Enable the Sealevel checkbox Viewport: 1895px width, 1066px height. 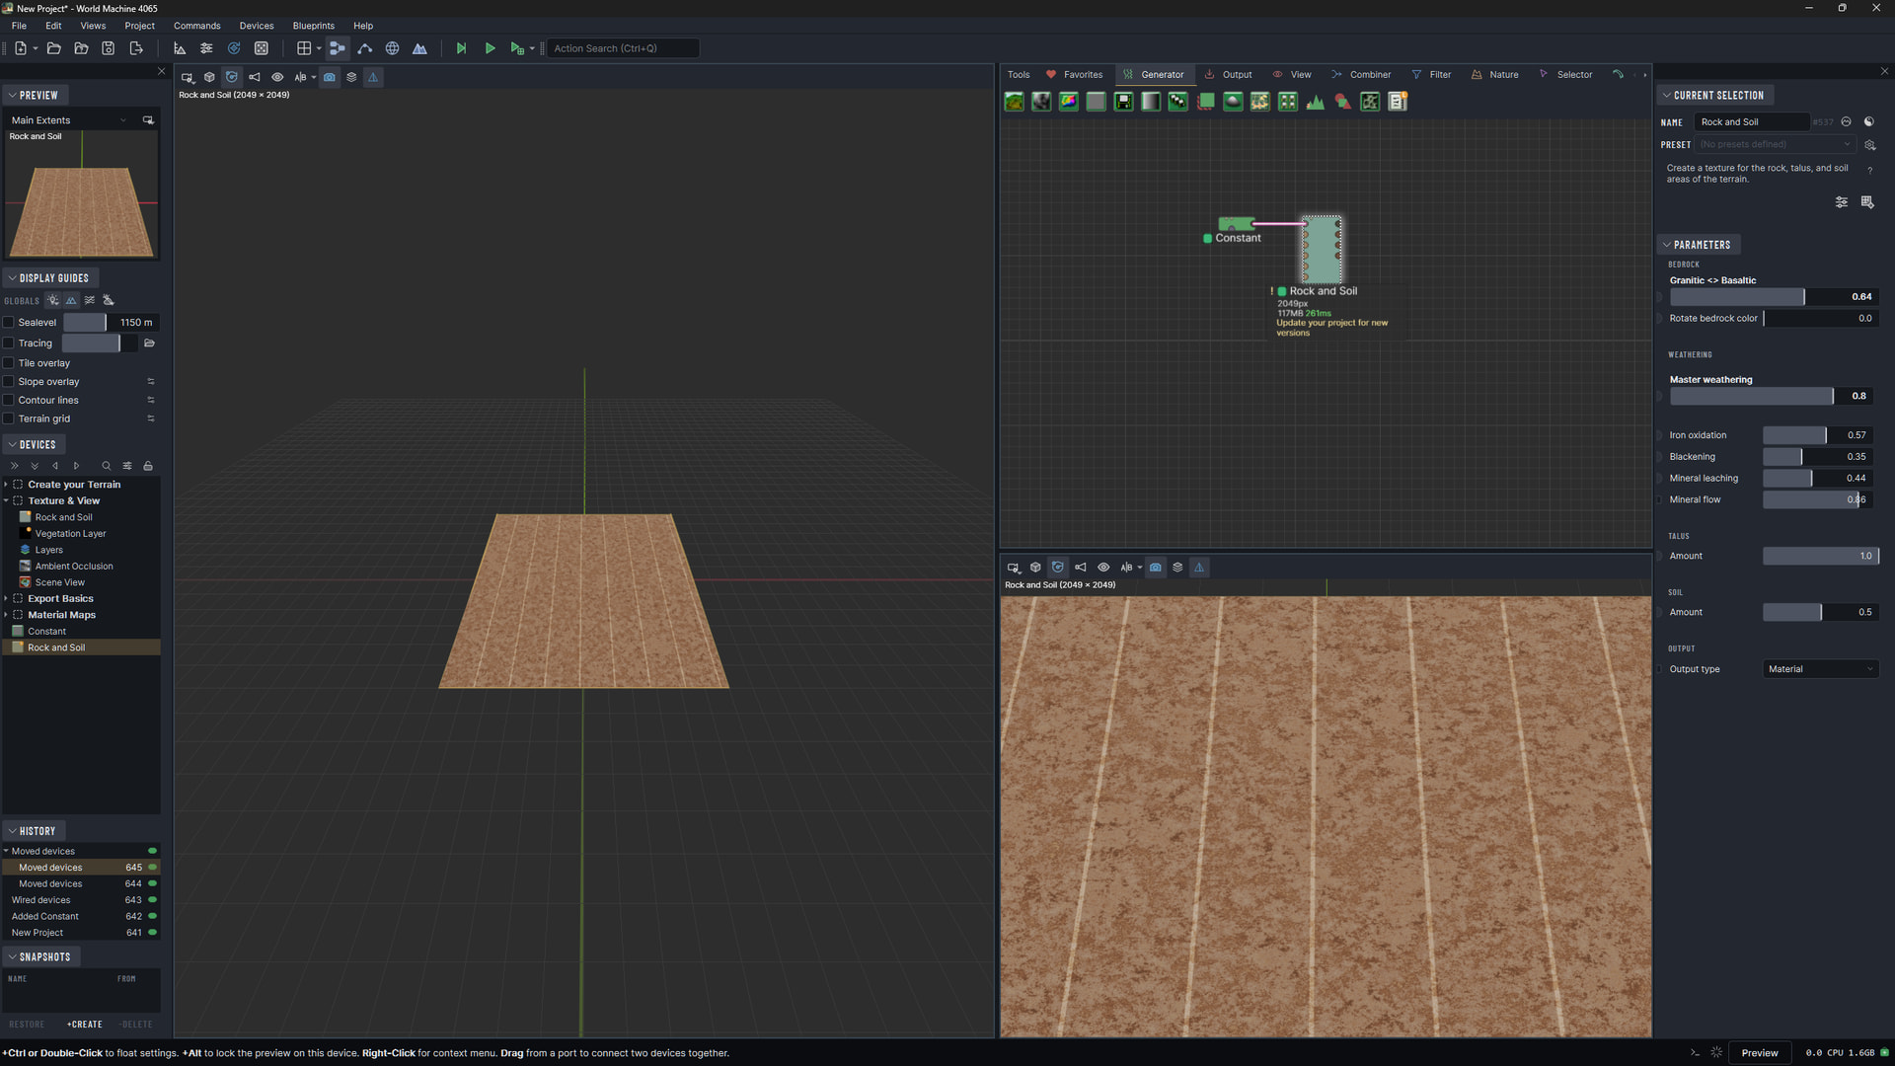tap(9, 323)
